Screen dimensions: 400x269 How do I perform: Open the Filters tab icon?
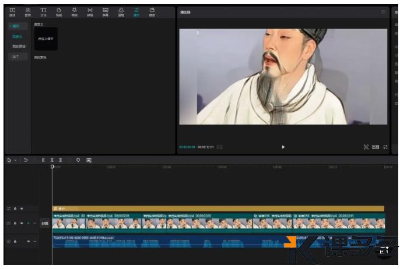click(x=121, y=12)
